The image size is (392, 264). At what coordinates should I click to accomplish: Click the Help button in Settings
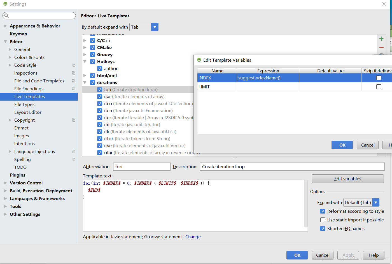374,255
